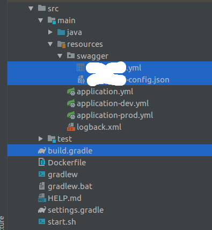Screen dimensions: 212x230
Task: Open the Structure tool window tab
Action: 2,223
